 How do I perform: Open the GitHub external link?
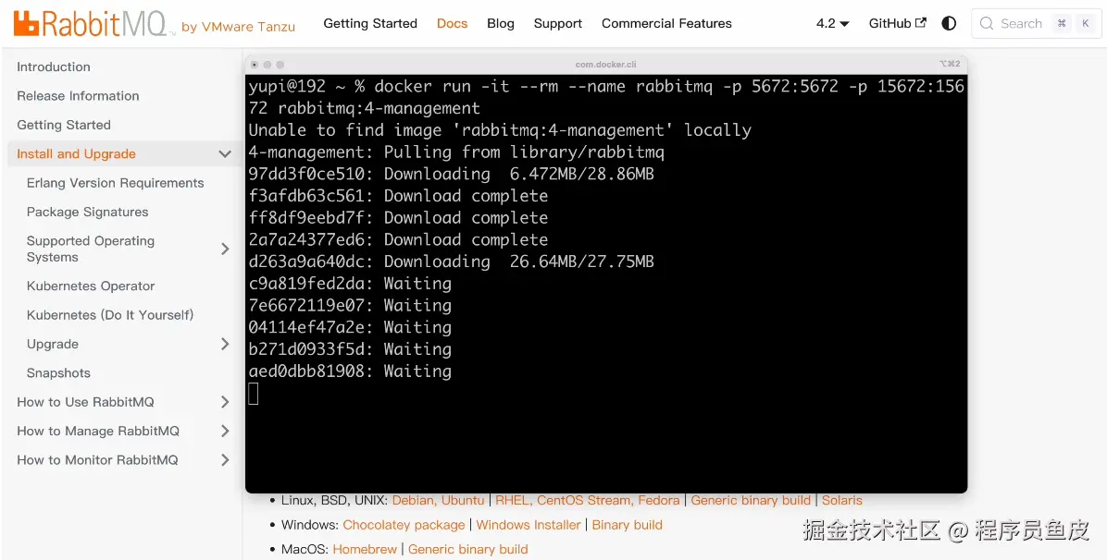(x=897, y=23)
